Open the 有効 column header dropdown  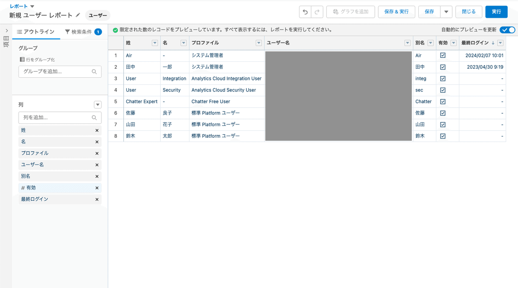[453, 43]
